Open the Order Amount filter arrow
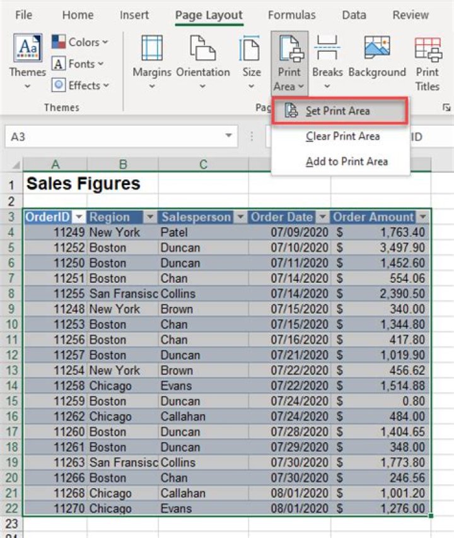 pyautogui.click(x=422, y=217)
